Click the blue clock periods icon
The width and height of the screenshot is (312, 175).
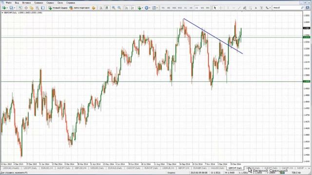[146, 8]
